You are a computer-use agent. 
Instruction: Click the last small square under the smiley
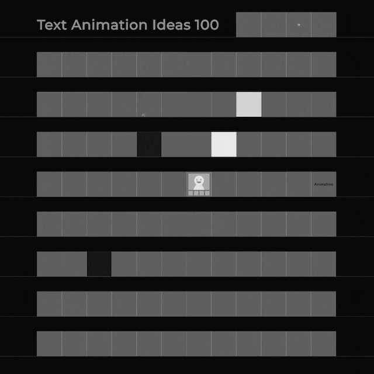tap(207, 193)
